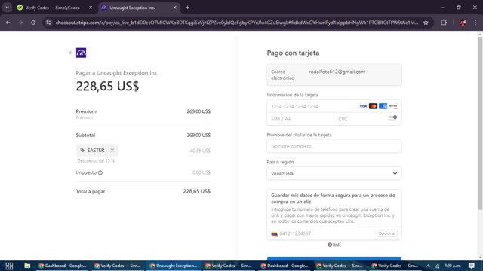Select the Uncaught Exception Inc. browser tab
The height and width of the screenshot is (271, 483).
pyautogui.click(x=133, y=8)
